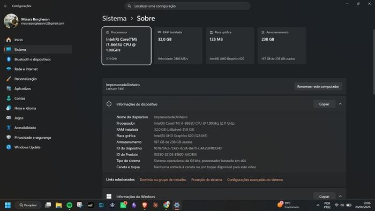Click the Windows logo beside Informações do Windows

click(x=109, y=197)
